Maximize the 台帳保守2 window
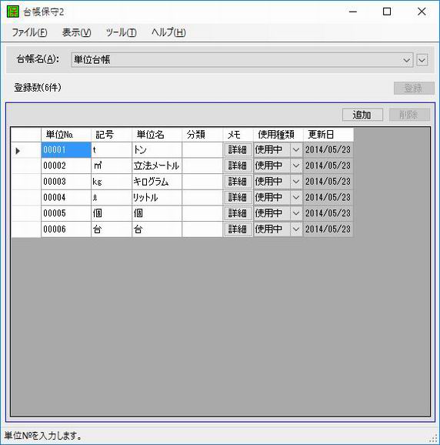Screen dimensions: 440x445 [387, 12]
